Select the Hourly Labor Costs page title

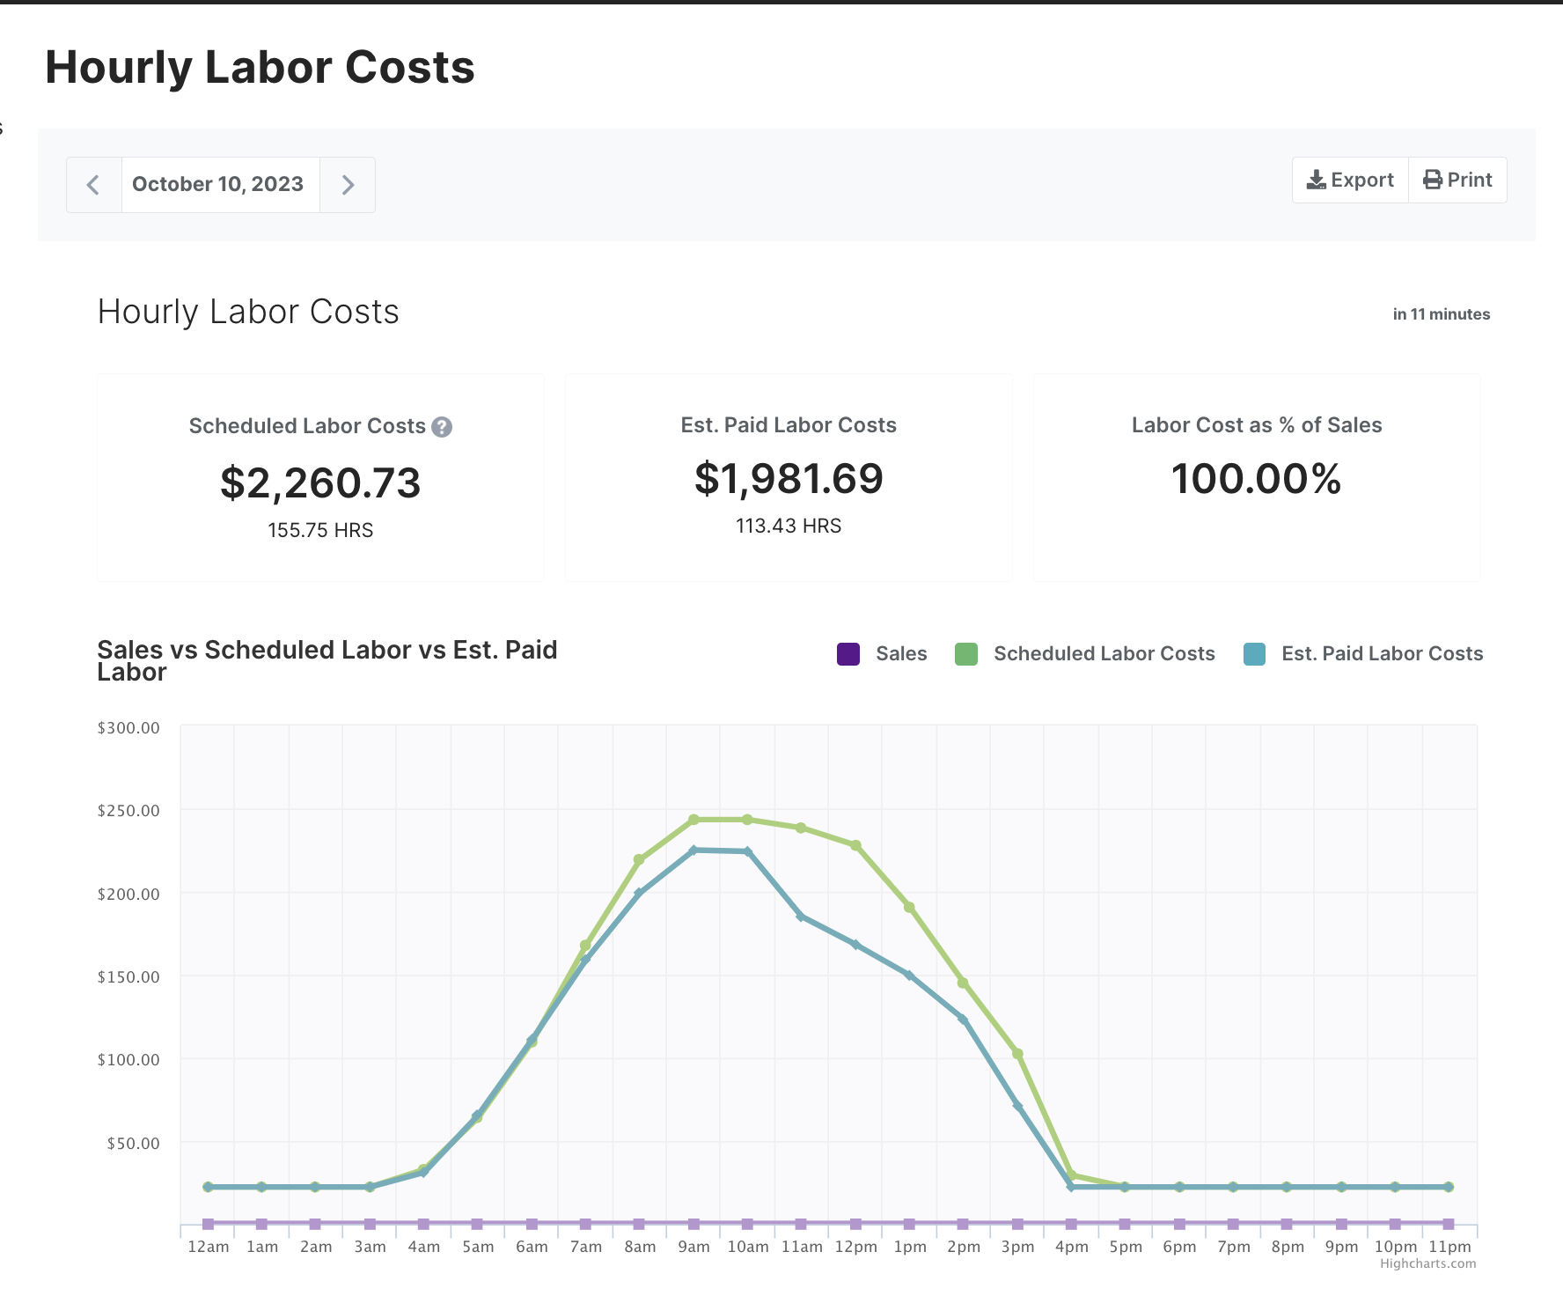(260, 66)
